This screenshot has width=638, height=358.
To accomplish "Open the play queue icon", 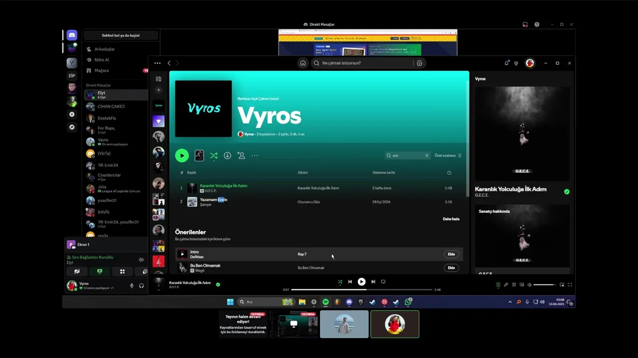I will 514,285.
